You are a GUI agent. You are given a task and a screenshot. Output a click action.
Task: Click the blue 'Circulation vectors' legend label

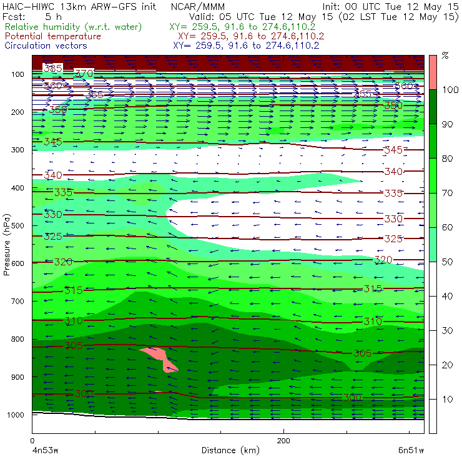[x=46, y=46]
